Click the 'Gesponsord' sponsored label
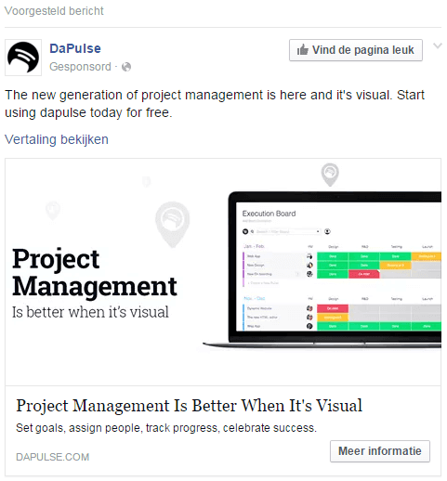Screen dimensions: 447x481 pyautogui.click(x=80, y=67)
